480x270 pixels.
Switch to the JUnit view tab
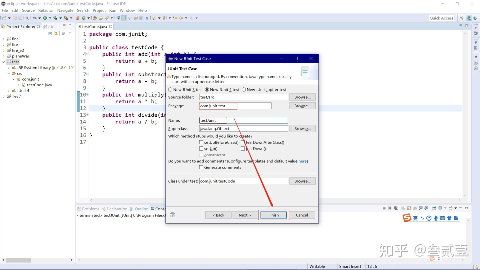(x=50, y=26)
